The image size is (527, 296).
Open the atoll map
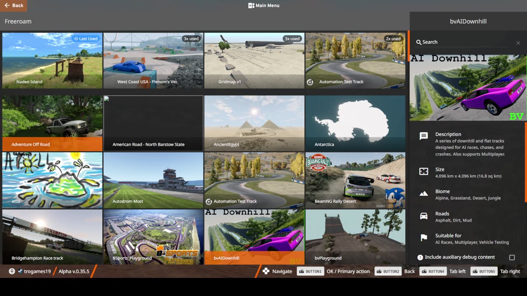[52, 180]
